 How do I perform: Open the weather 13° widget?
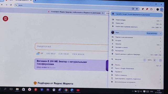tap(40, 53)
